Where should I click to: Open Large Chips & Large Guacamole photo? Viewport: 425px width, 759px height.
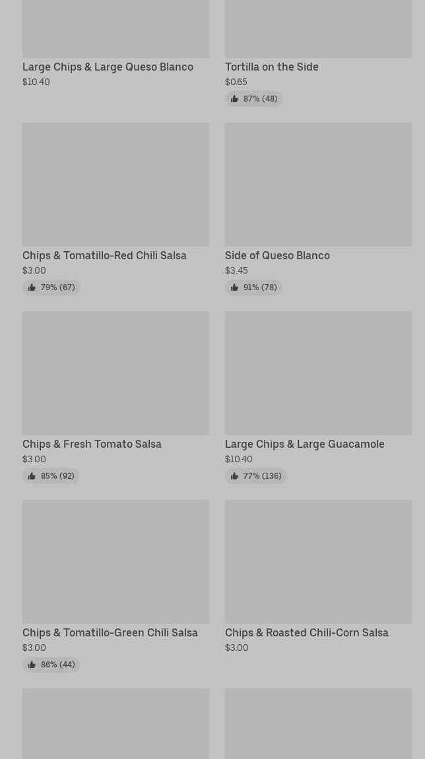318,373
